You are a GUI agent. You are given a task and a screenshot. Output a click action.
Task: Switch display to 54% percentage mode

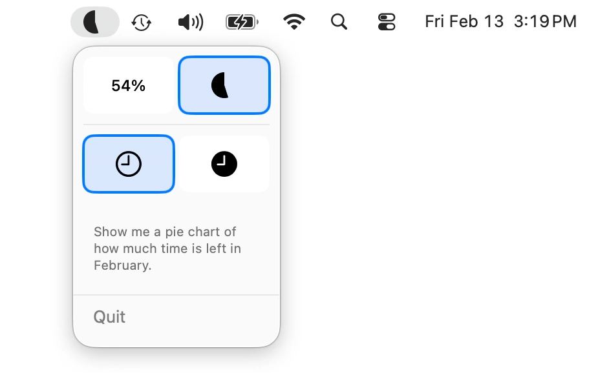click(x=128, y=85)
